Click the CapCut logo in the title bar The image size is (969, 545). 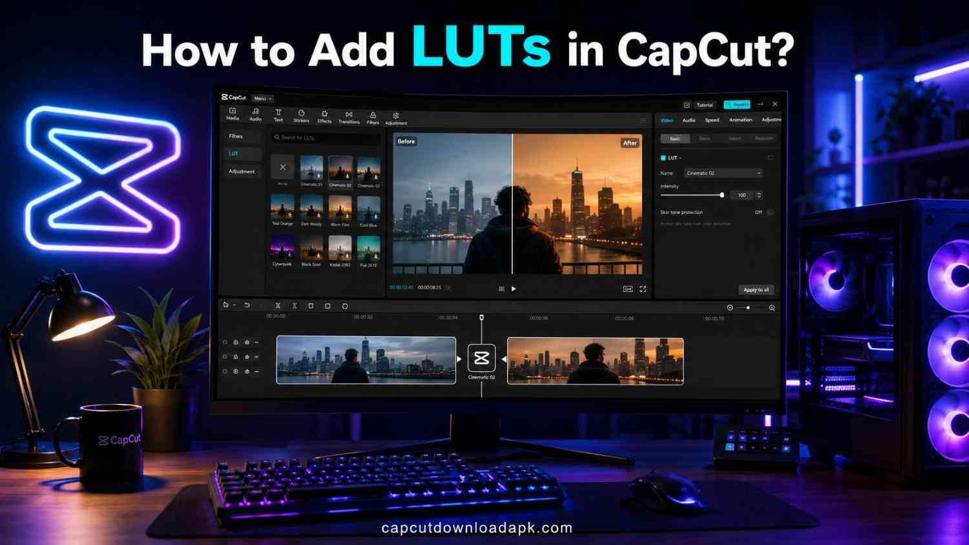tap(234, 98)
